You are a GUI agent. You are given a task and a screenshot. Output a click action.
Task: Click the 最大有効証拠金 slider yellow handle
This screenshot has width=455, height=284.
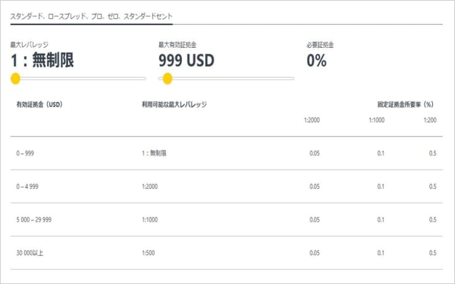click(167, 79)
